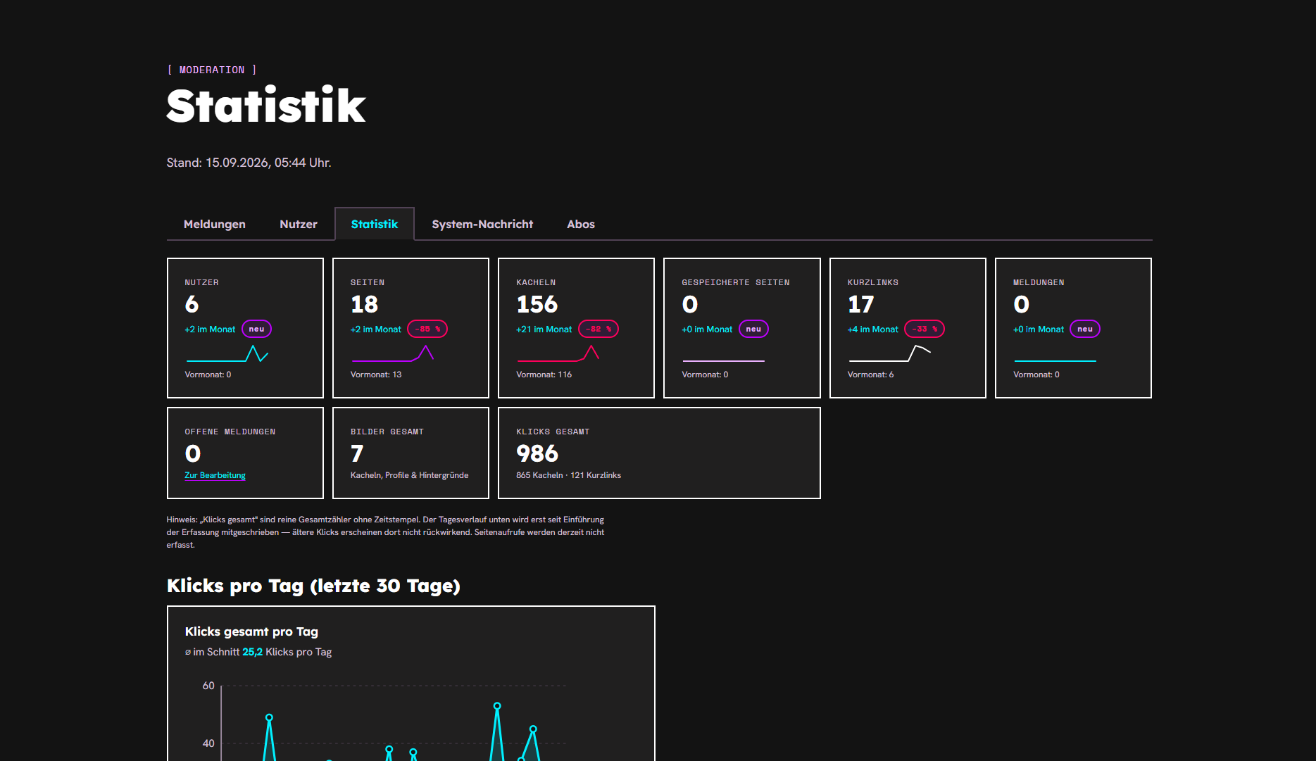The height and width of the screenshot is (761, 1316).
Task: Click 'Klicks pro Tag (letzte 30 Tage)' heading
Action: [x=313, y=586]
